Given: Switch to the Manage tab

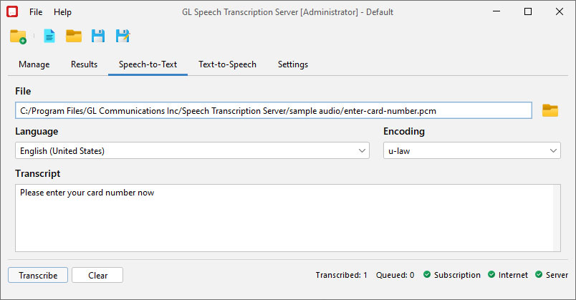Looking at the screenshot, I should pyautogui.click(x=34, y=64).
